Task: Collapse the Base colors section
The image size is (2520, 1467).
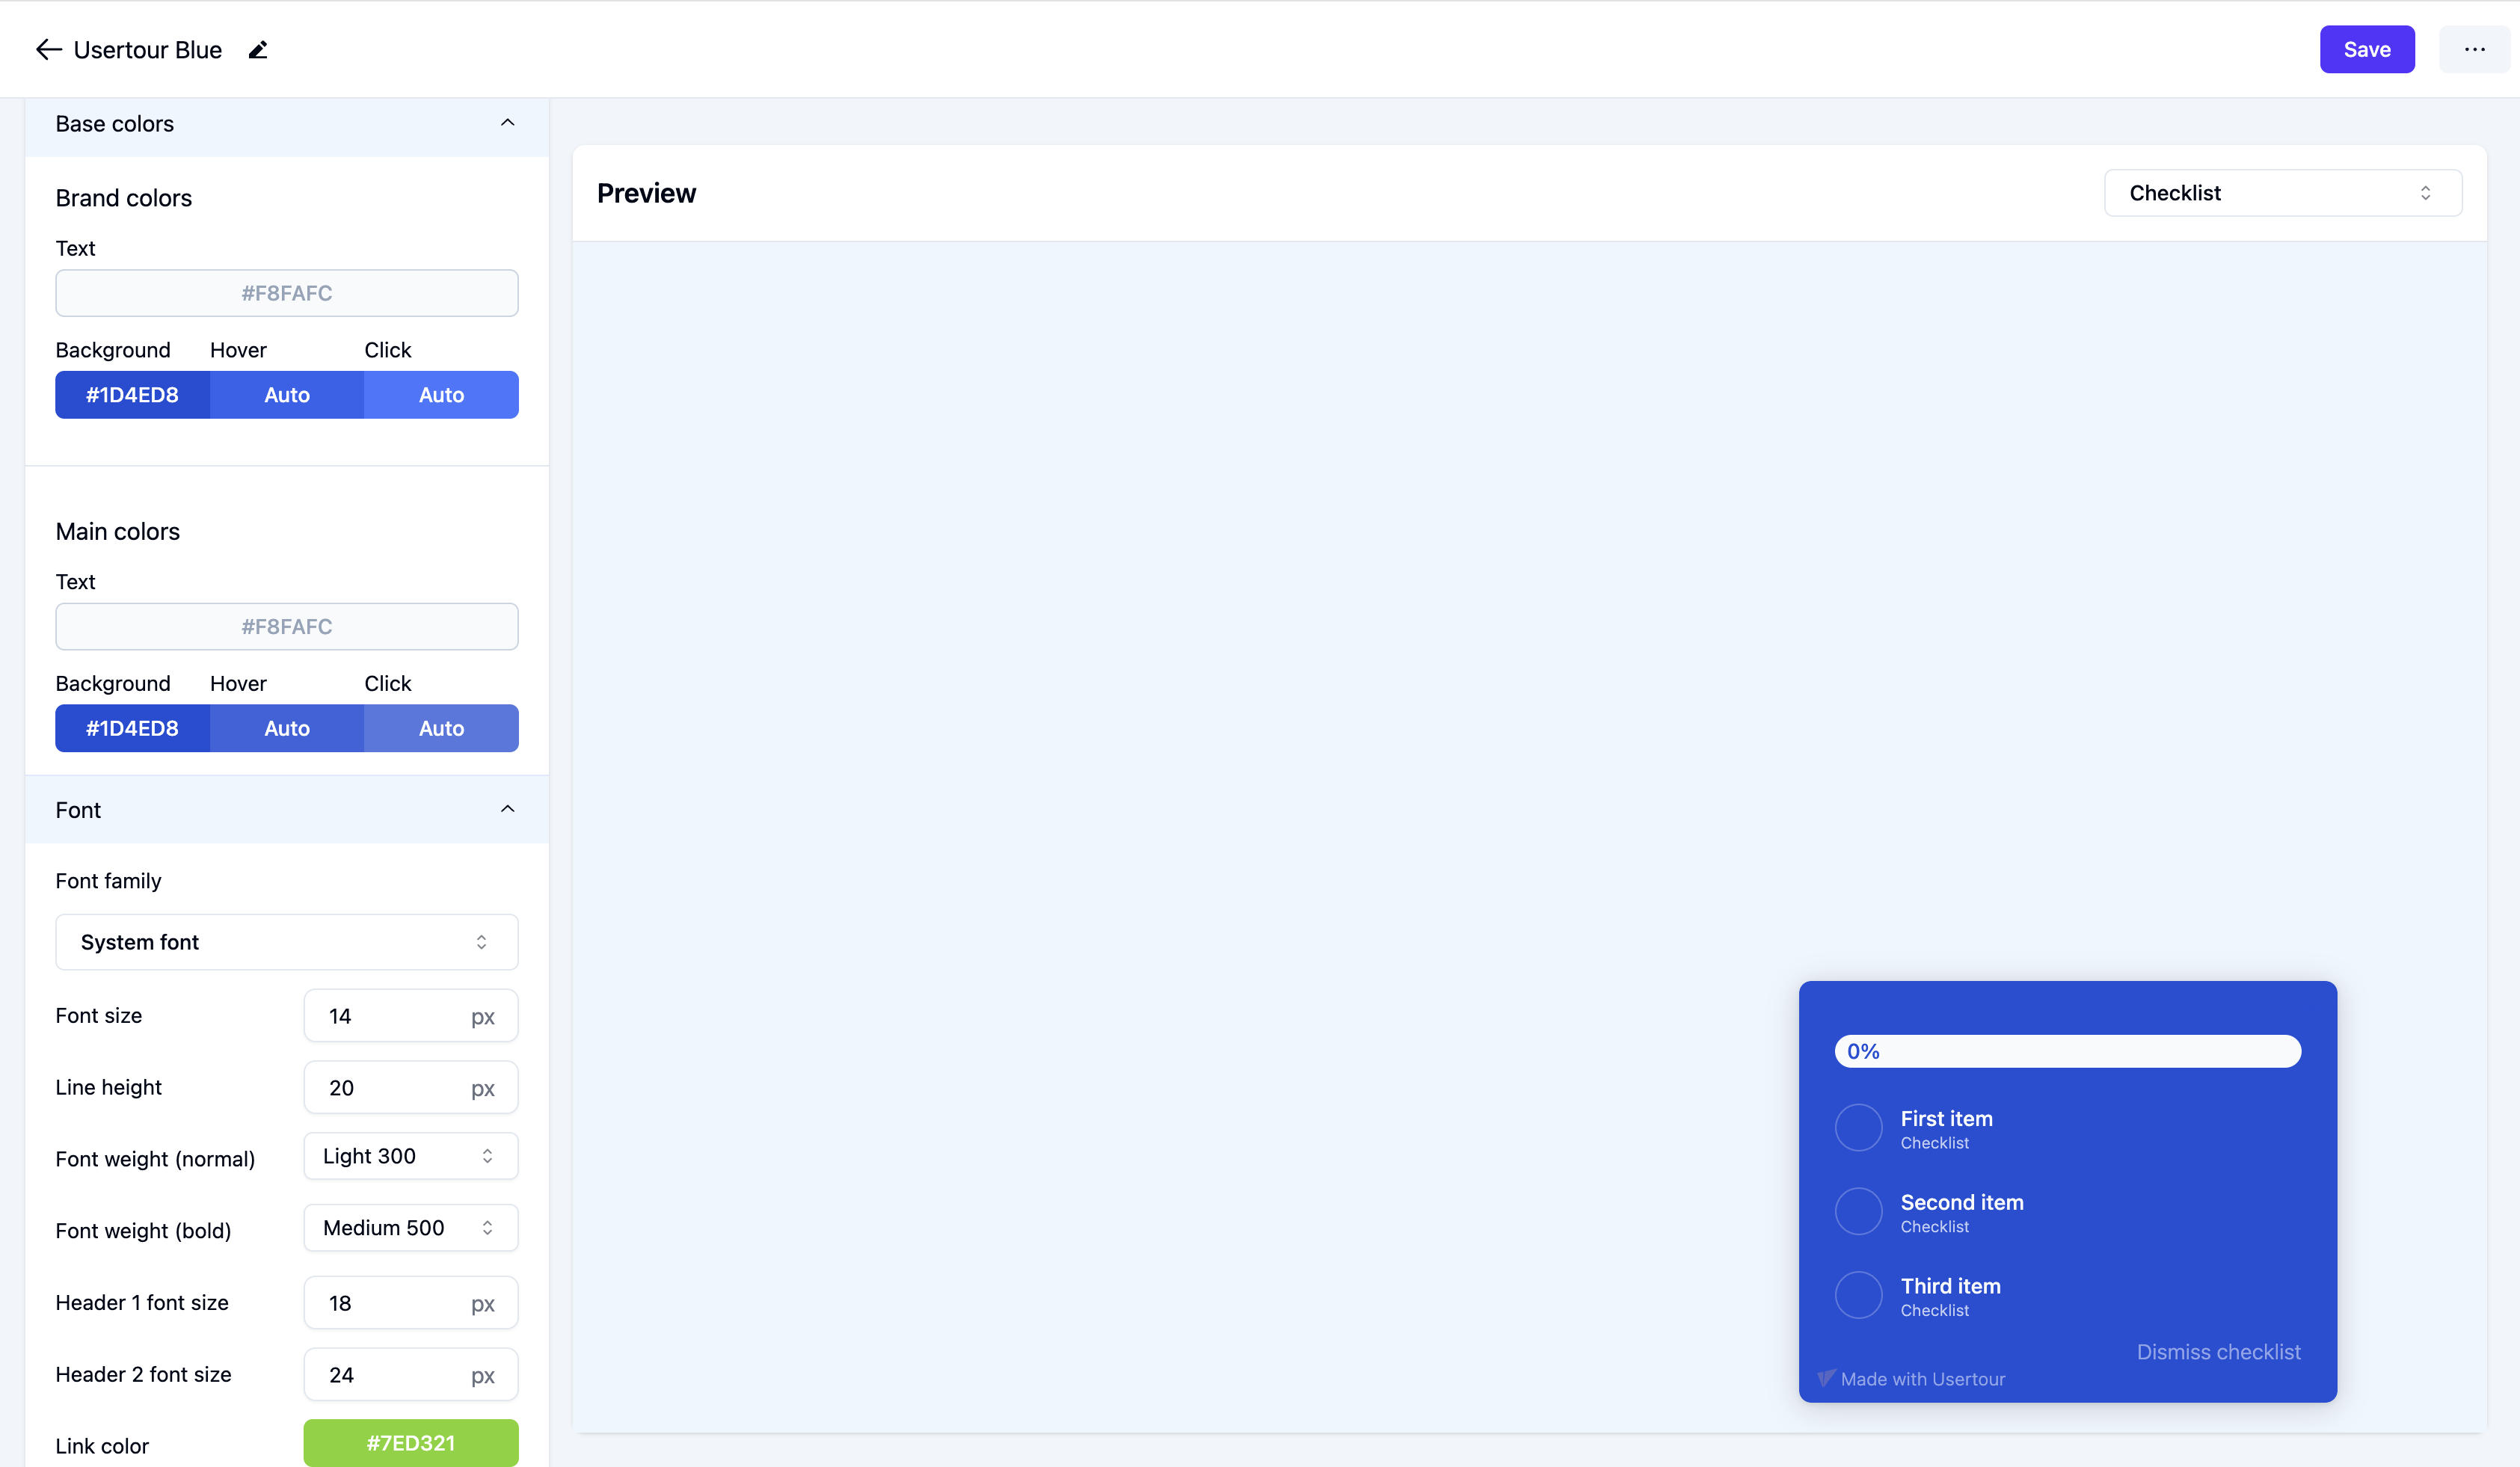Action: pos(507,123)
